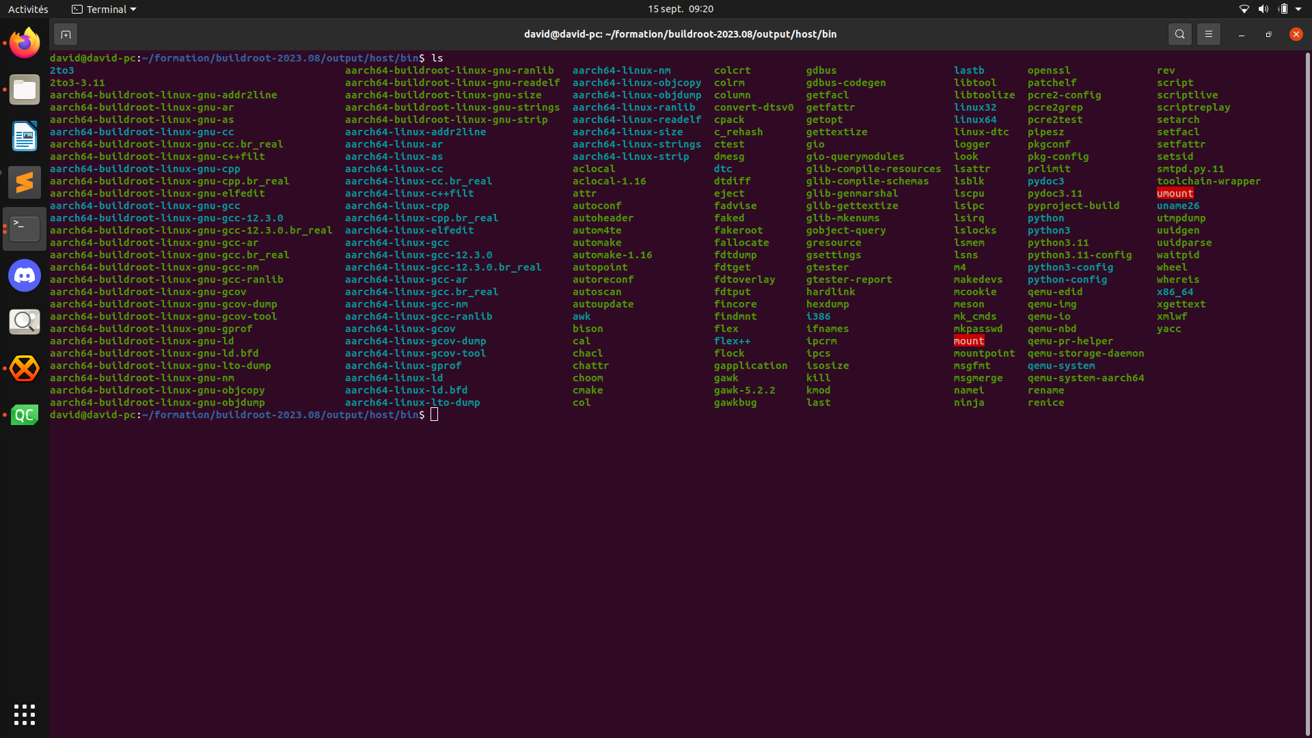The width and height of the screenshot is (1312, 738).
Task: Click the linux-dtc entry
Action: (x=981, y=132)
